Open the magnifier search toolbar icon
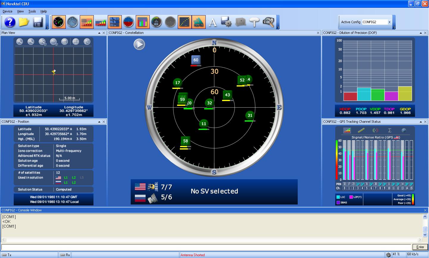This screenshot has width=429, height=258. coord(269,22)
